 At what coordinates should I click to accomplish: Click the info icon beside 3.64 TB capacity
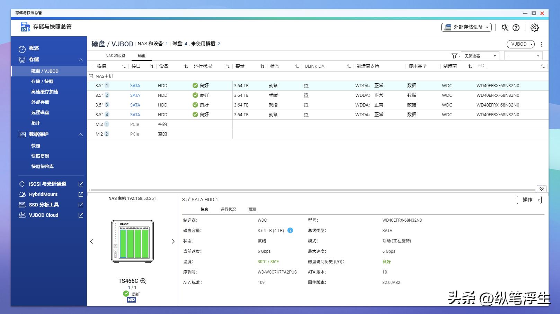[x=290, y=230]
